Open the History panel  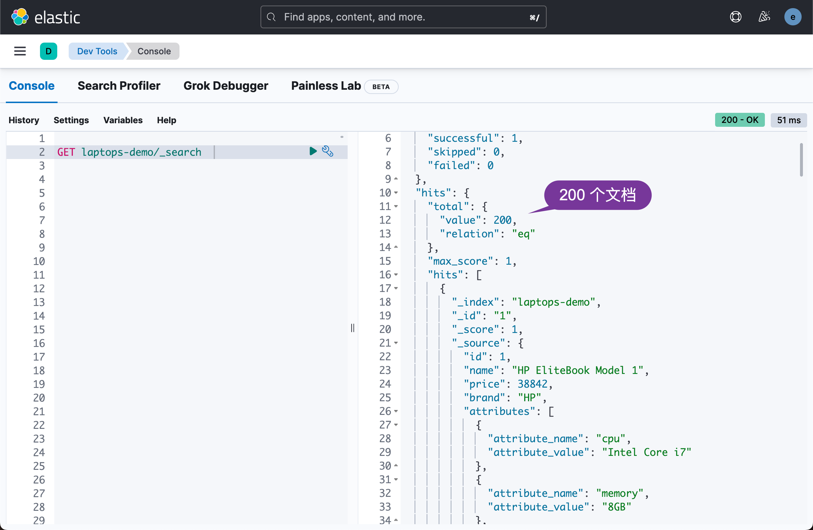coord(23,120)
